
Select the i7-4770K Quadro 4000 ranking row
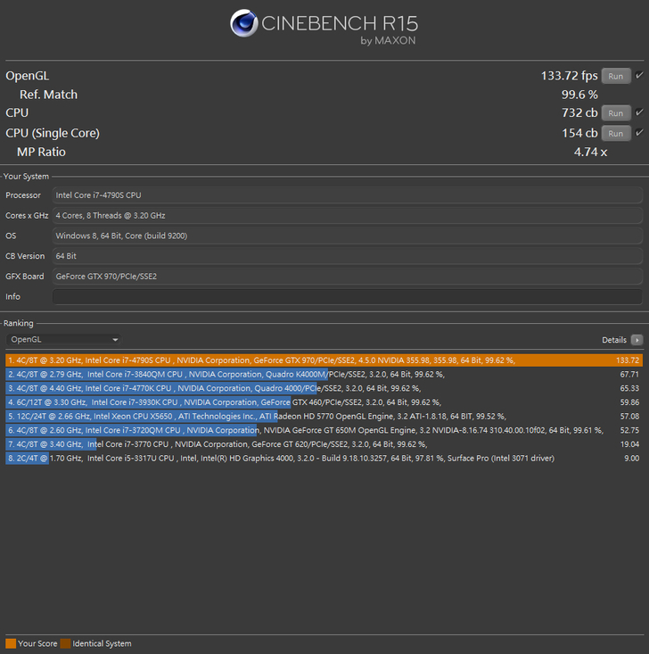click(x=324, y=388)
